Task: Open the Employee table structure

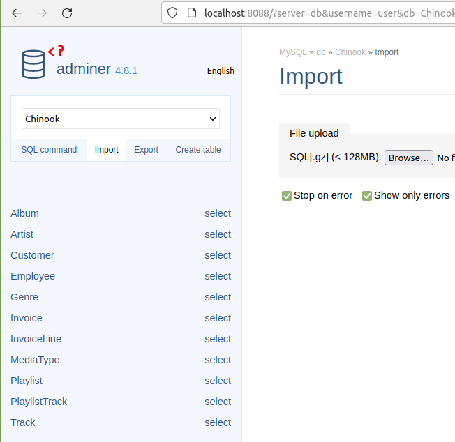Action: coord(33,276)
